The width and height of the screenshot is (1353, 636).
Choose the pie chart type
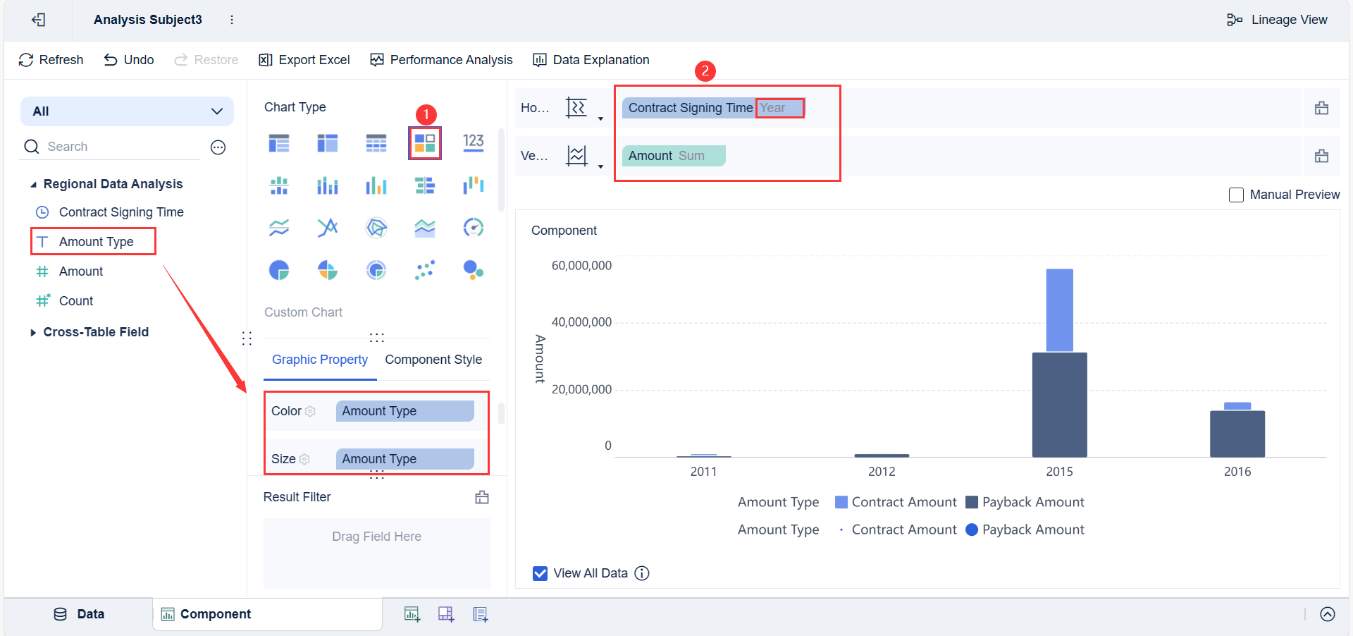[x=279, y=270]
